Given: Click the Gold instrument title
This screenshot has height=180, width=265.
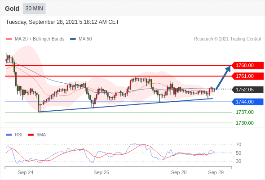Looking at the screenshot, I should 12,9.
